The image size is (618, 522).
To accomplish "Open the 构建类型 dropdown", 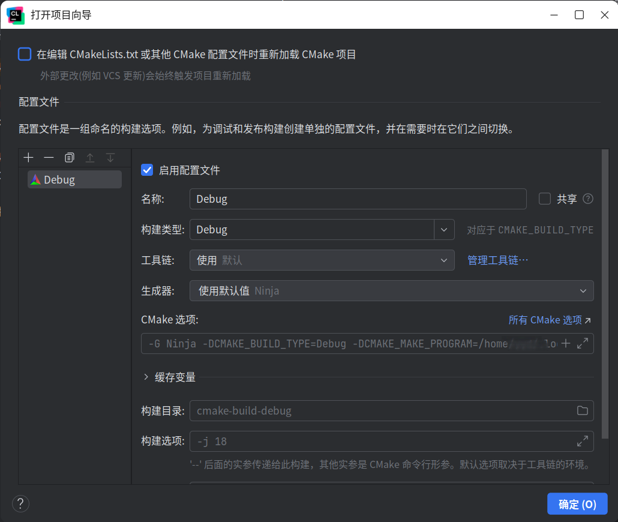I will click(x=443, y=230).
